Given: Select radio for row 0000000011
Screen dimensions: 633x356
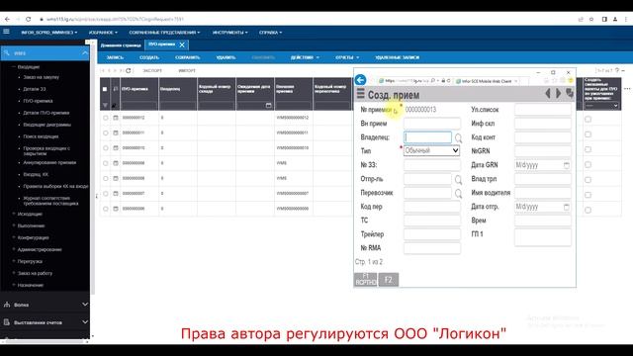Looking at the screenshot, I should click(x=106, y=133).
